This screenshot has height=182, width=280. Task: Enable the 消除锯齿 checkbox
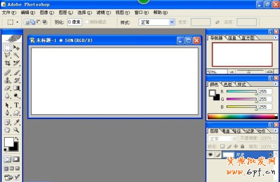click(x=87, y=22)
